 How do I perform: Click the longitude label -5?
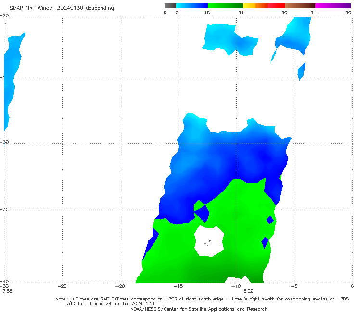(x=294, y=286)
